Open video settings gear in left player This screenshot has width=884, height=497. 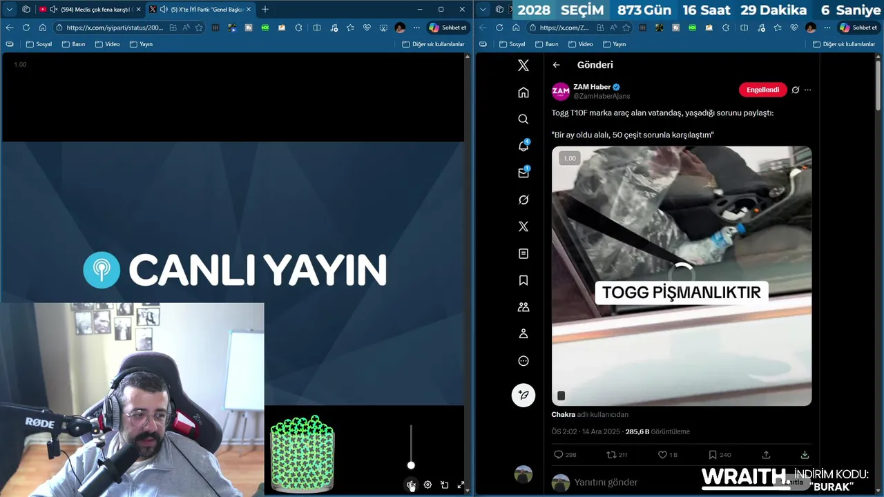[x=427, y=485]
